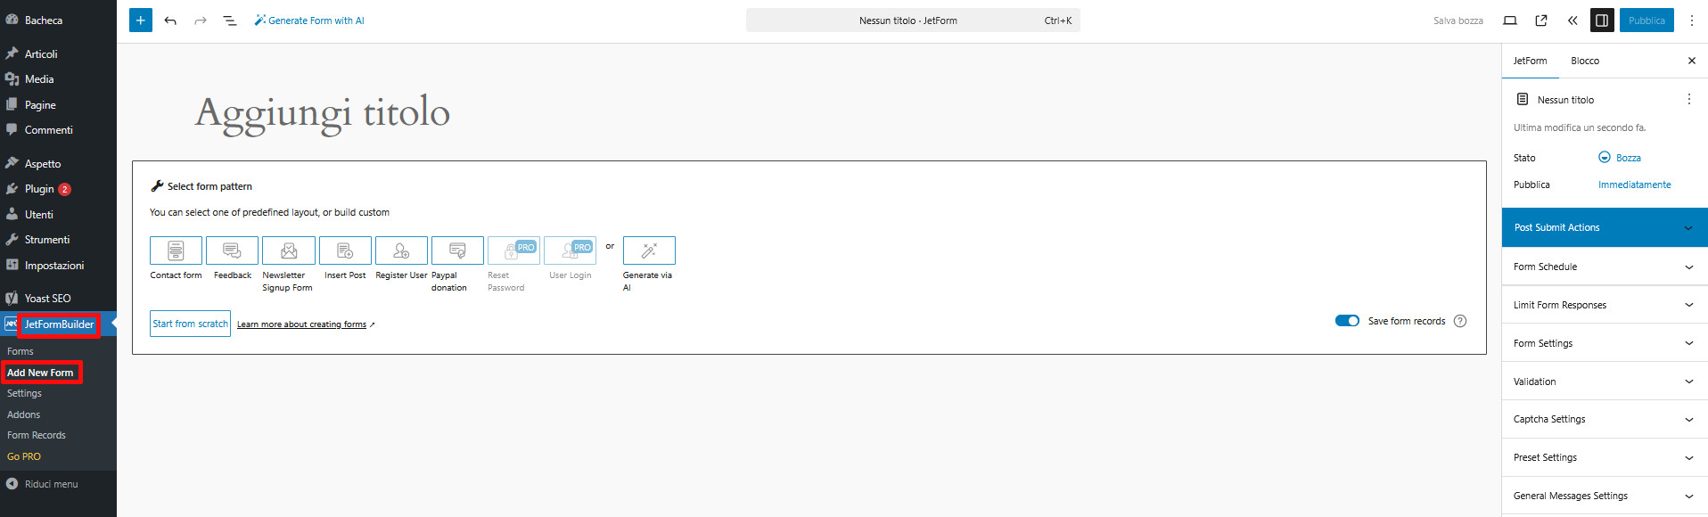Select the Insert Post pattern icon
Screen dimensions: 1708x517
pos(345,250)
